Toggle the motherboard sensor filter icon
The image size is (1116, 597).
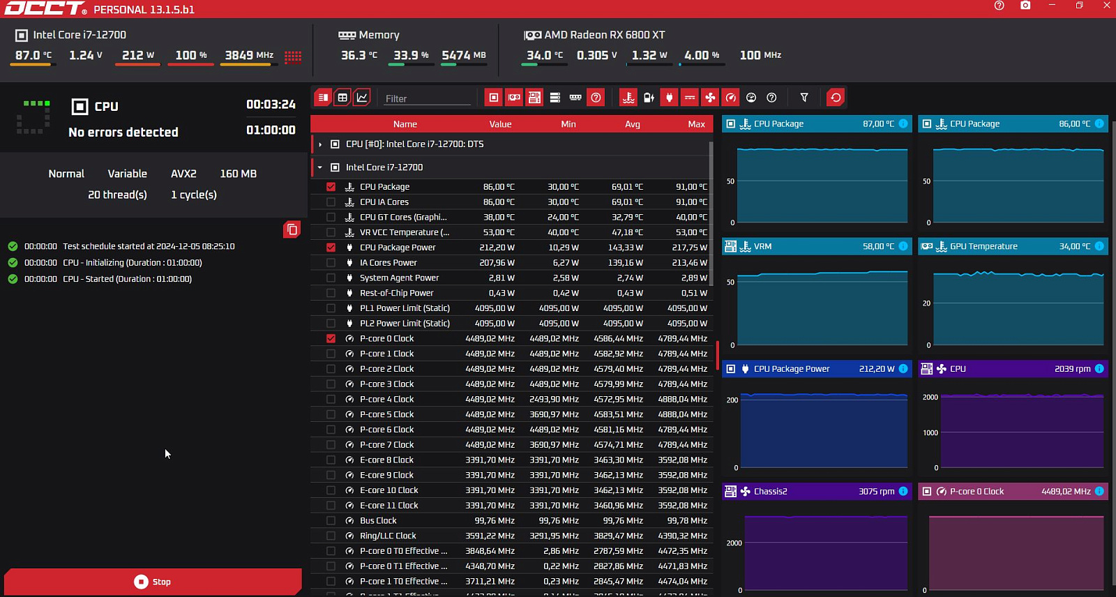click(534, 98)
